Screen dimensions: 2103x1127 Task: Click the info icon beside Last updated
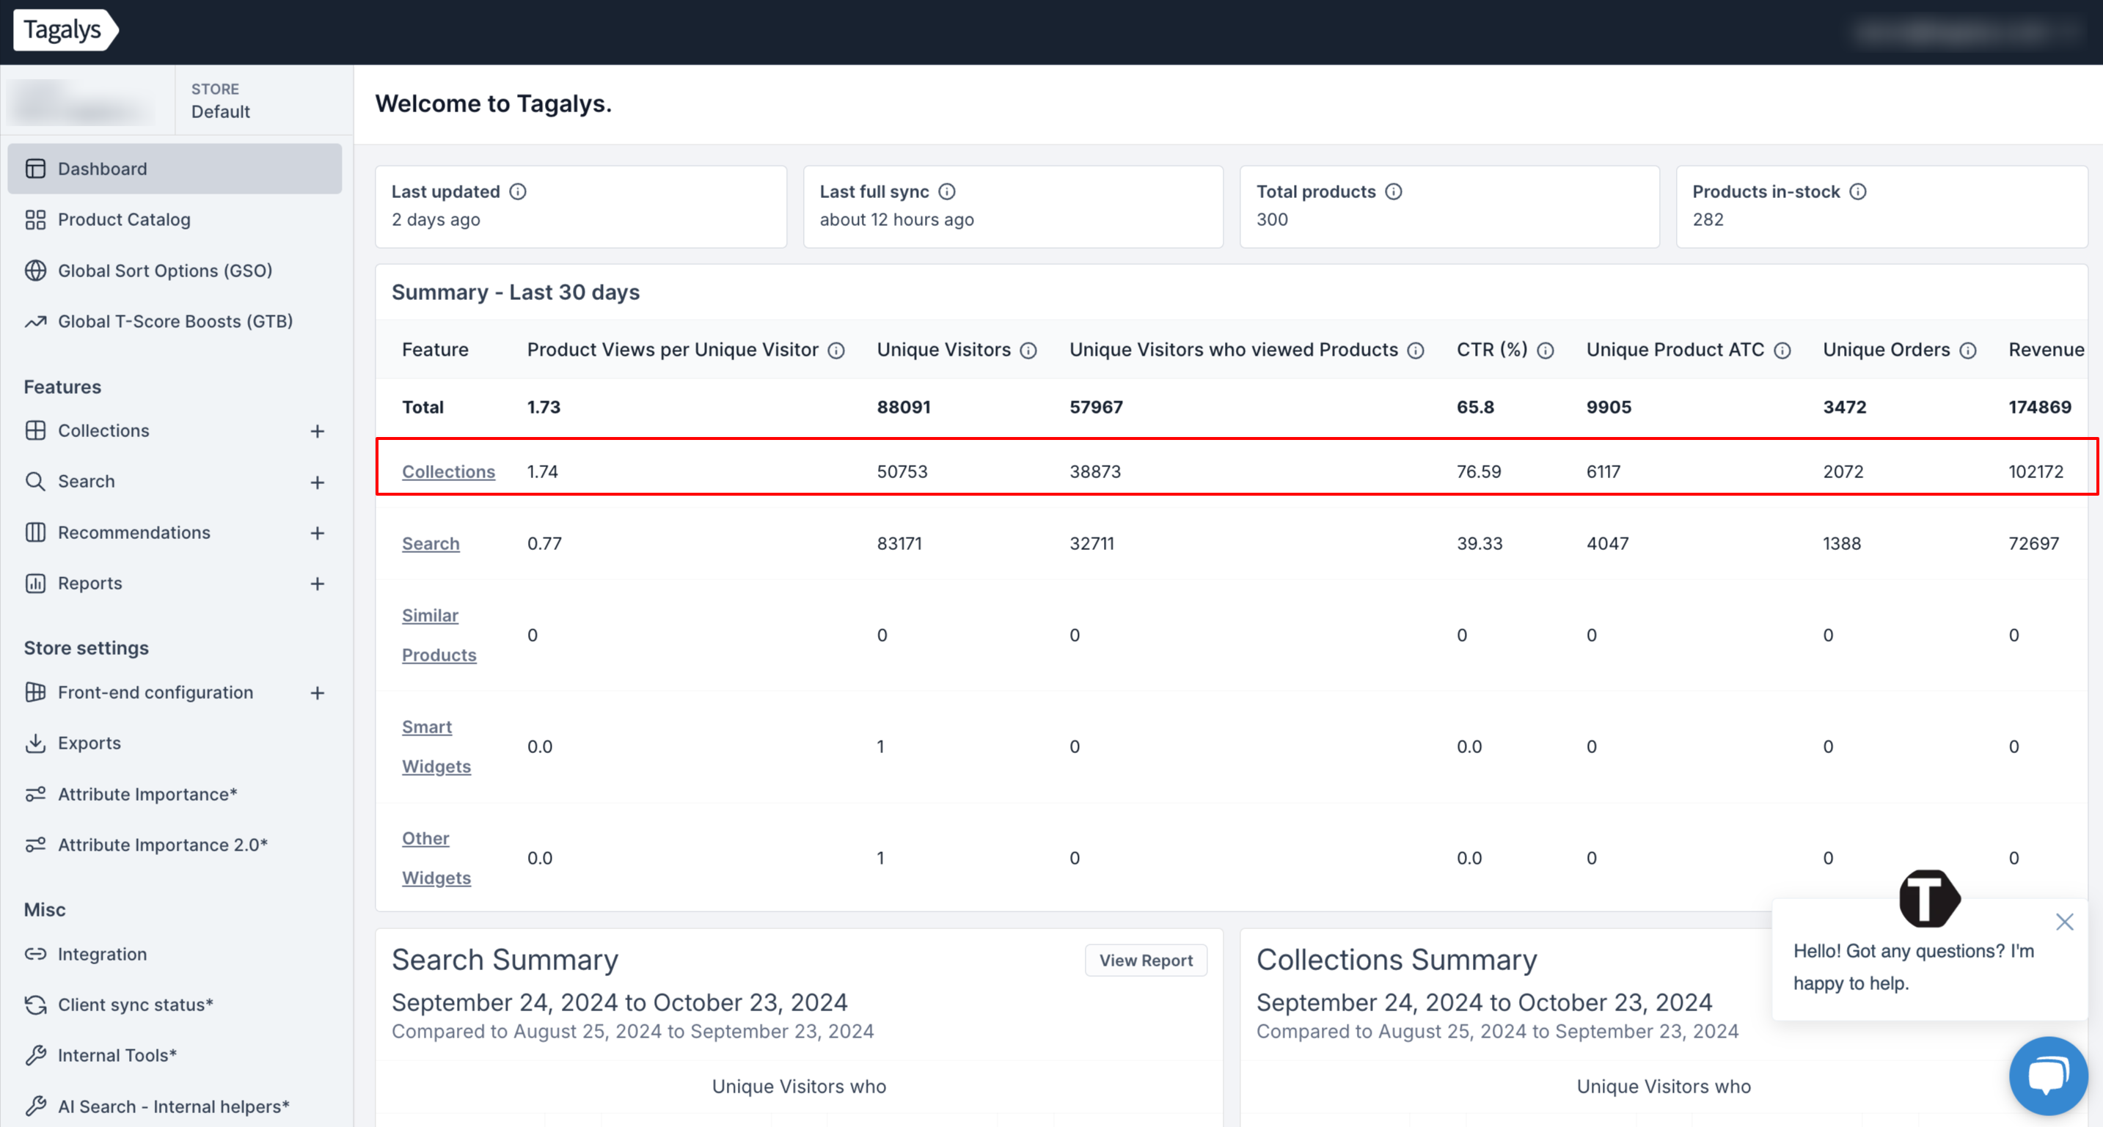518,192
